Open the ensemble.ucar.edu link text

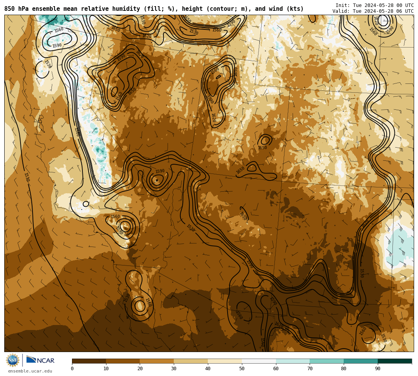(30, 371)
